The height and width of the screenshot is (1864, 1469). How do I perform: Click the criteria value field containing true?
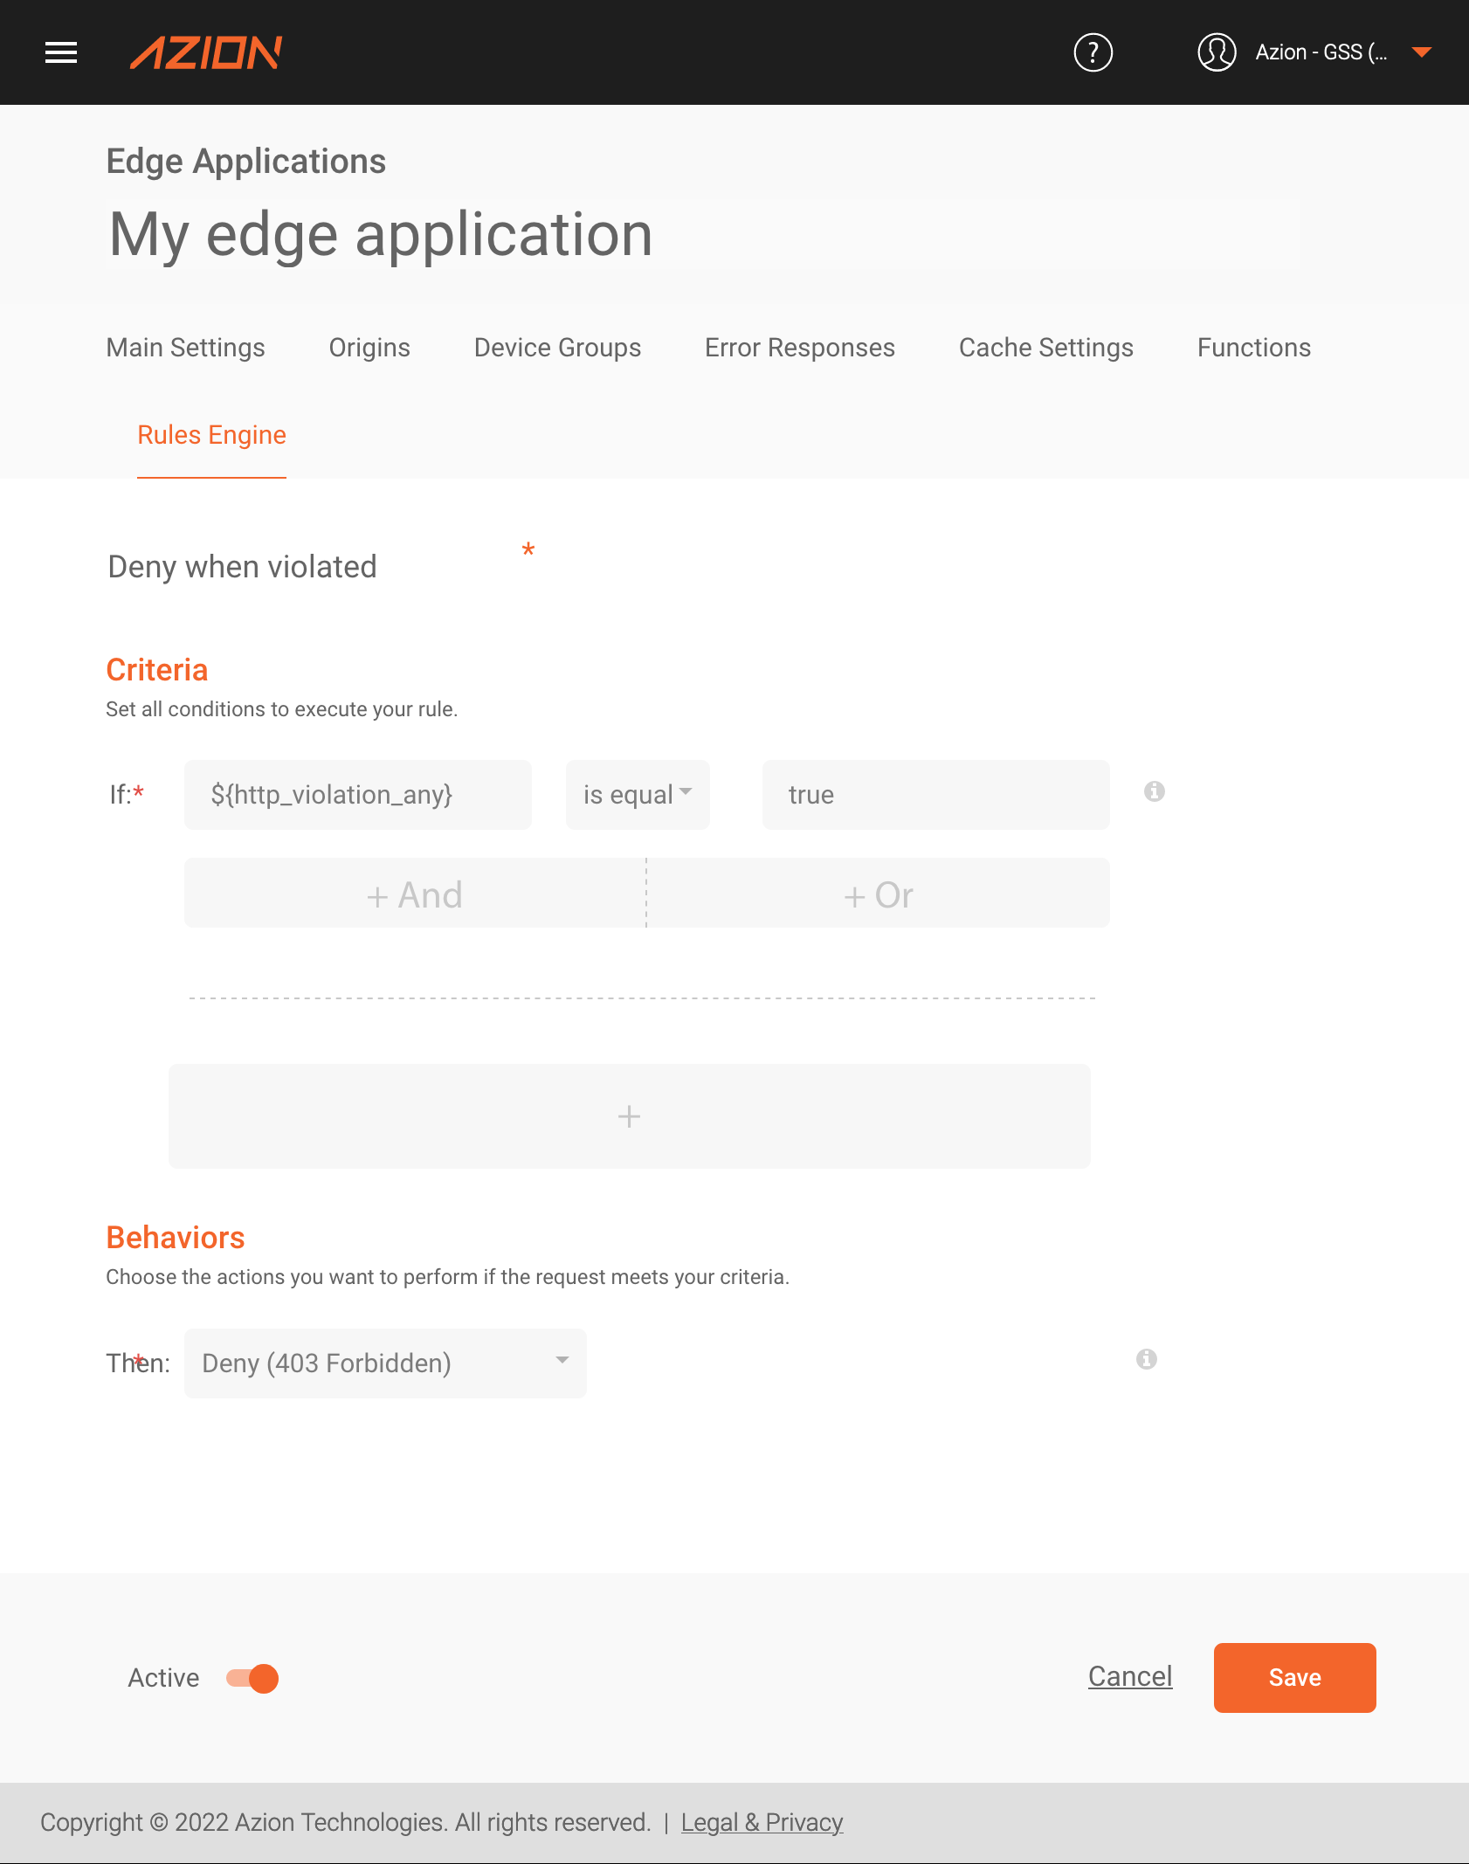tap(935, 795)
